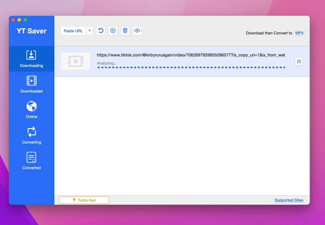The image size is (325, 225).
Task: Go to the Converted files section
Action: (31, 161)
